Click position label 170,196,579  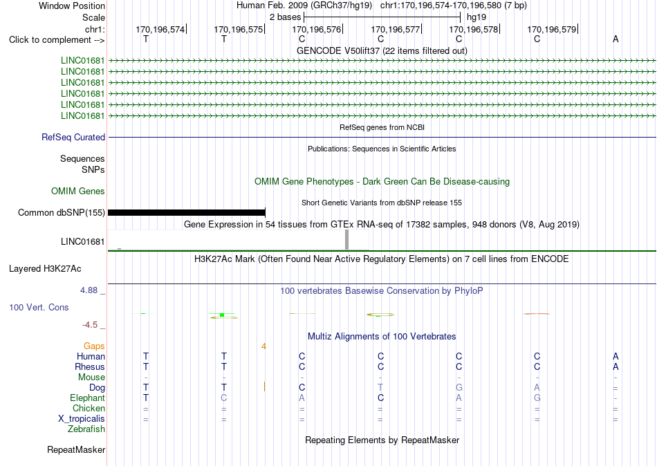pyautogui.click(x=551, y=29)
